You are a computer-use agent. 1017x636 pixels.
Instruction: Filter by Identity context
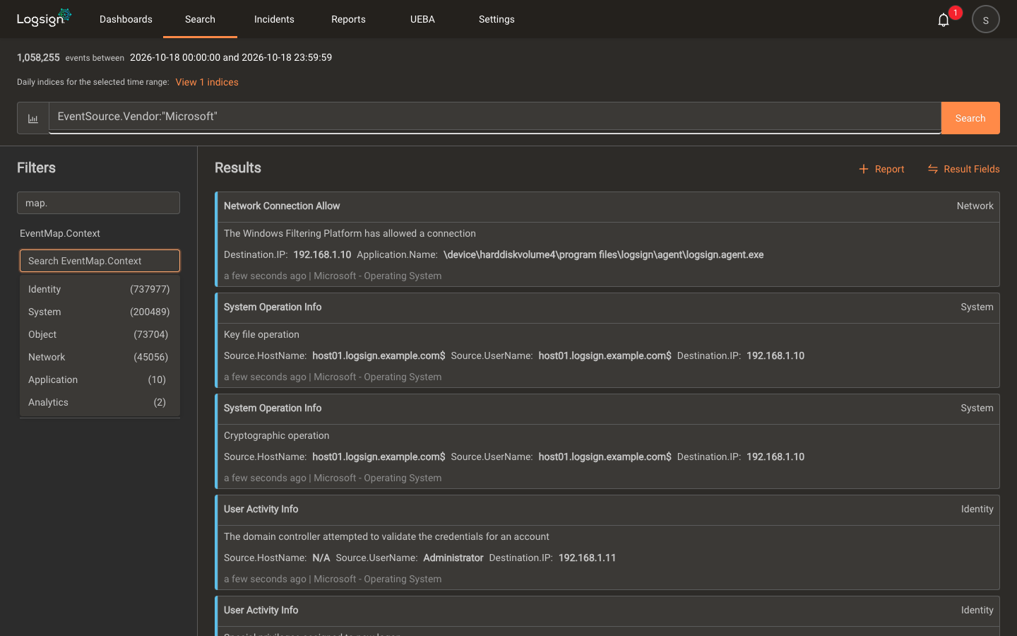point(100,289)
